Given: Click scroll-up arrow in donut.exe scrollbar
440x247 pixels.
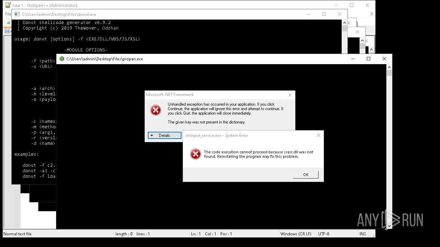Looking at the screenshot, I should tap(344, 23).
